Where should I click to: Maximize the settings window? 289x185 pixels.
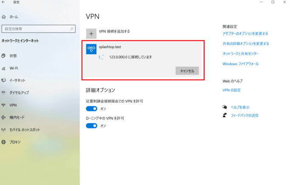pyautogui.click(x=273, y=2)
